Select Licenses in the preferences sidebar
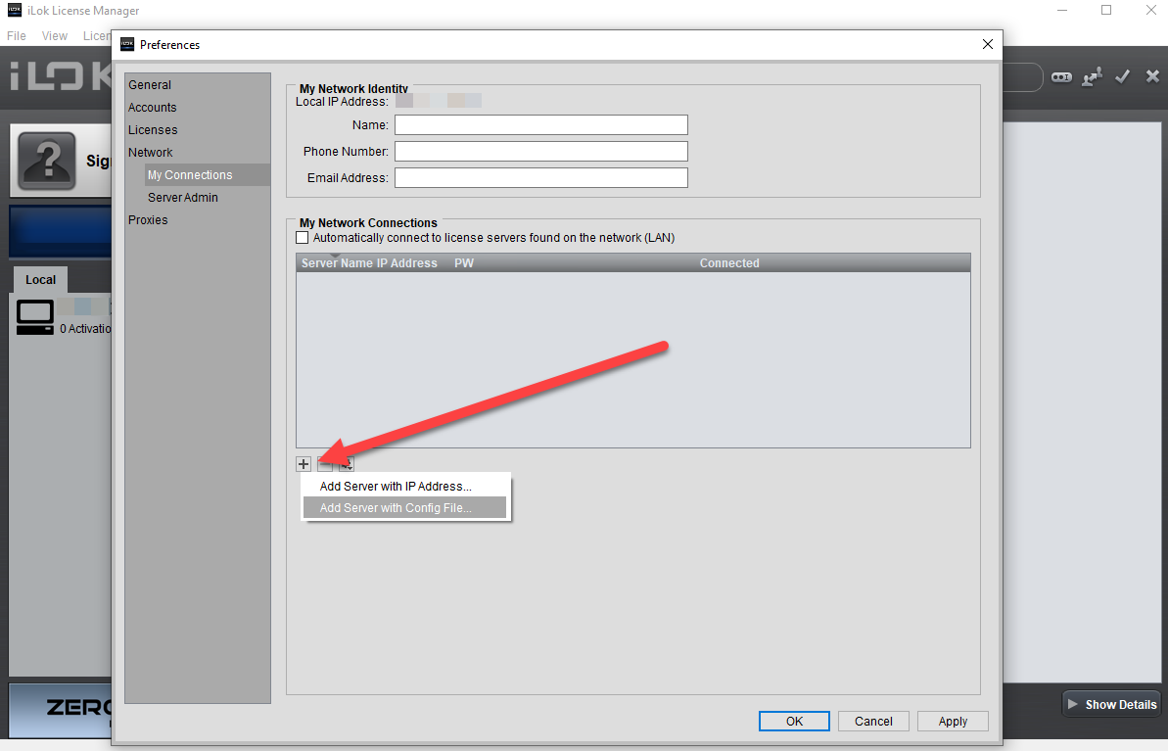 pyautogui.click(x=153, y=129)
